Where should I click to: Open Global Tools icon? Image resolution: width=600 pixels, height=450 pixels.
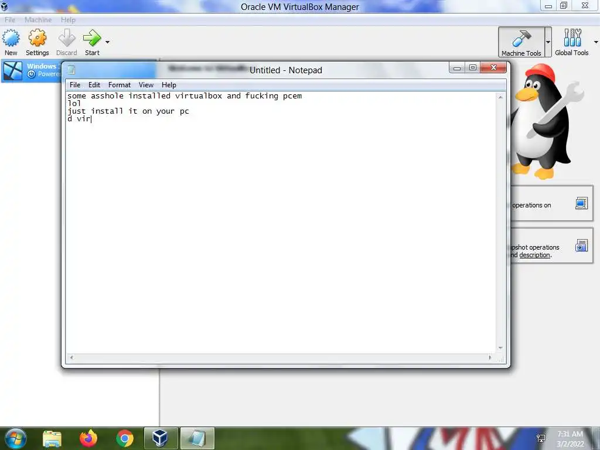572,37
